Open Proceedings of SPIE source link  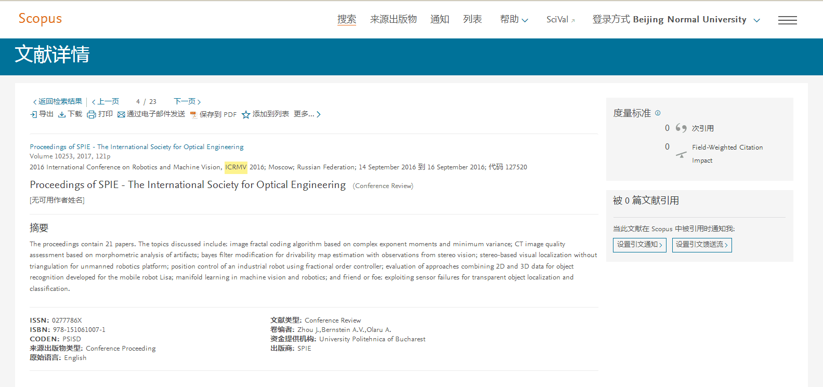[137, 147]
